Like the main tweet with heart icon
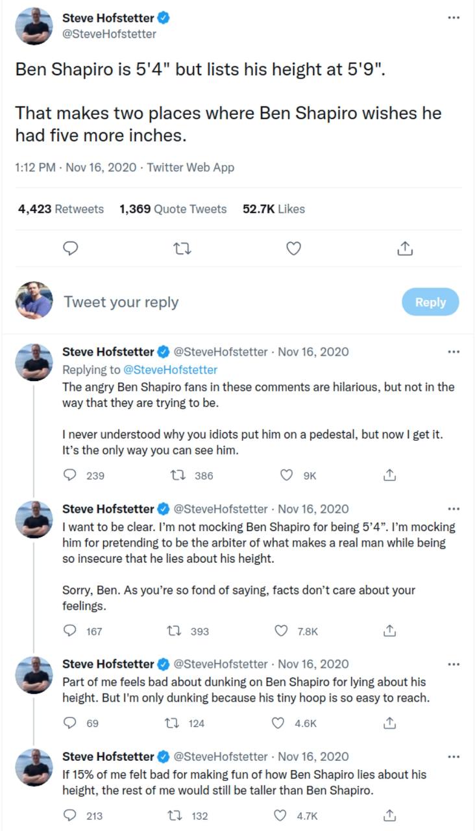This screenshot has width=475, height=831. click(294, 248)
